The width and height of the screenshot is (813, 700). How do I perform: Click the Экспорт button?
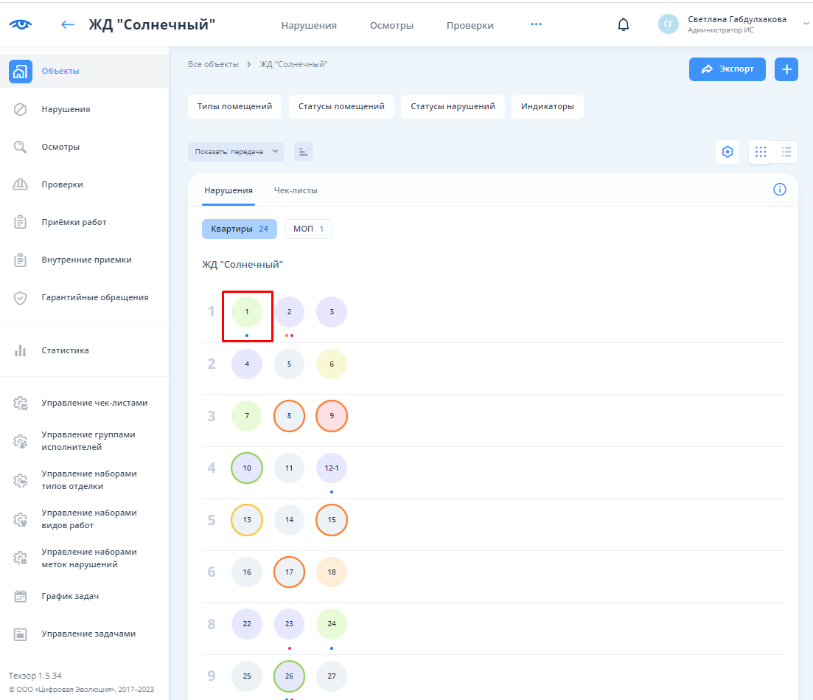pyautogui.click(x=727, y=69)
